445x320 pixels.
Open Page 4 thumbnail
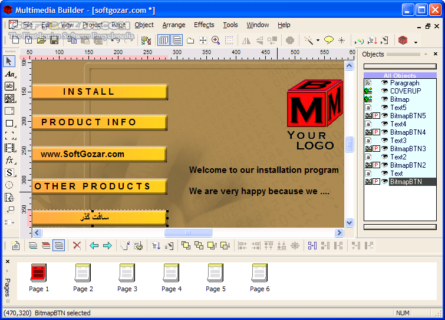point(171,278)
